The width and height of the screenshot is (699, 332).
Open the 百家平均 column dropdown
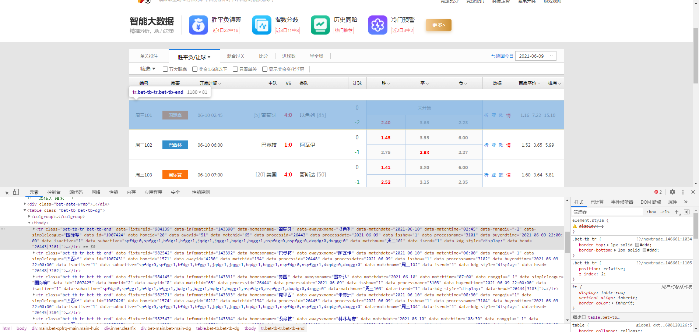(x=530, y=83)
